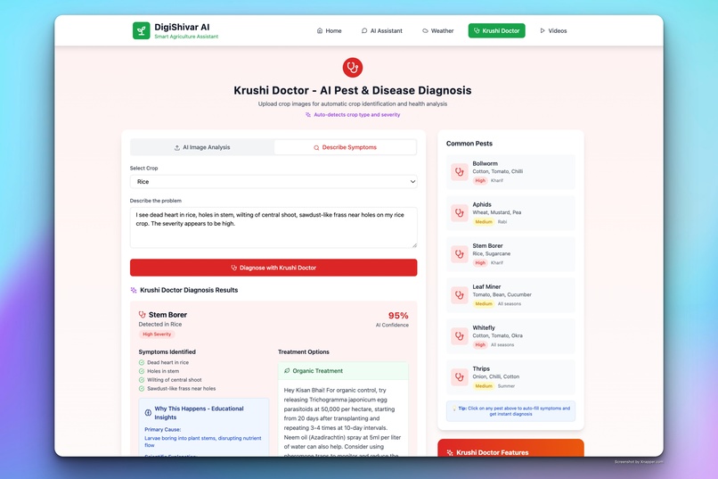718x479 pixels.
Task: Click stethoscope icon beside Stem Borer result title
Action: pos(142,315)
